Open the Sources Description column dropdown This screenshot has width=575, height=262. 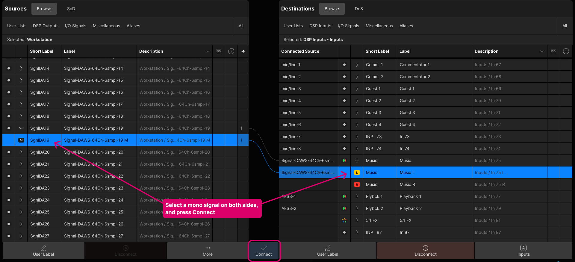pyautogui.click(x=207, y=51)
